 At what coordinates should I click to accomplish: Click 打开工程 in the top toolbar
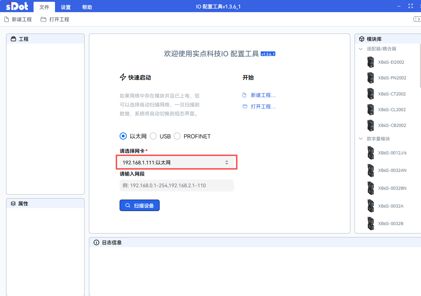(x=55, y=19)
